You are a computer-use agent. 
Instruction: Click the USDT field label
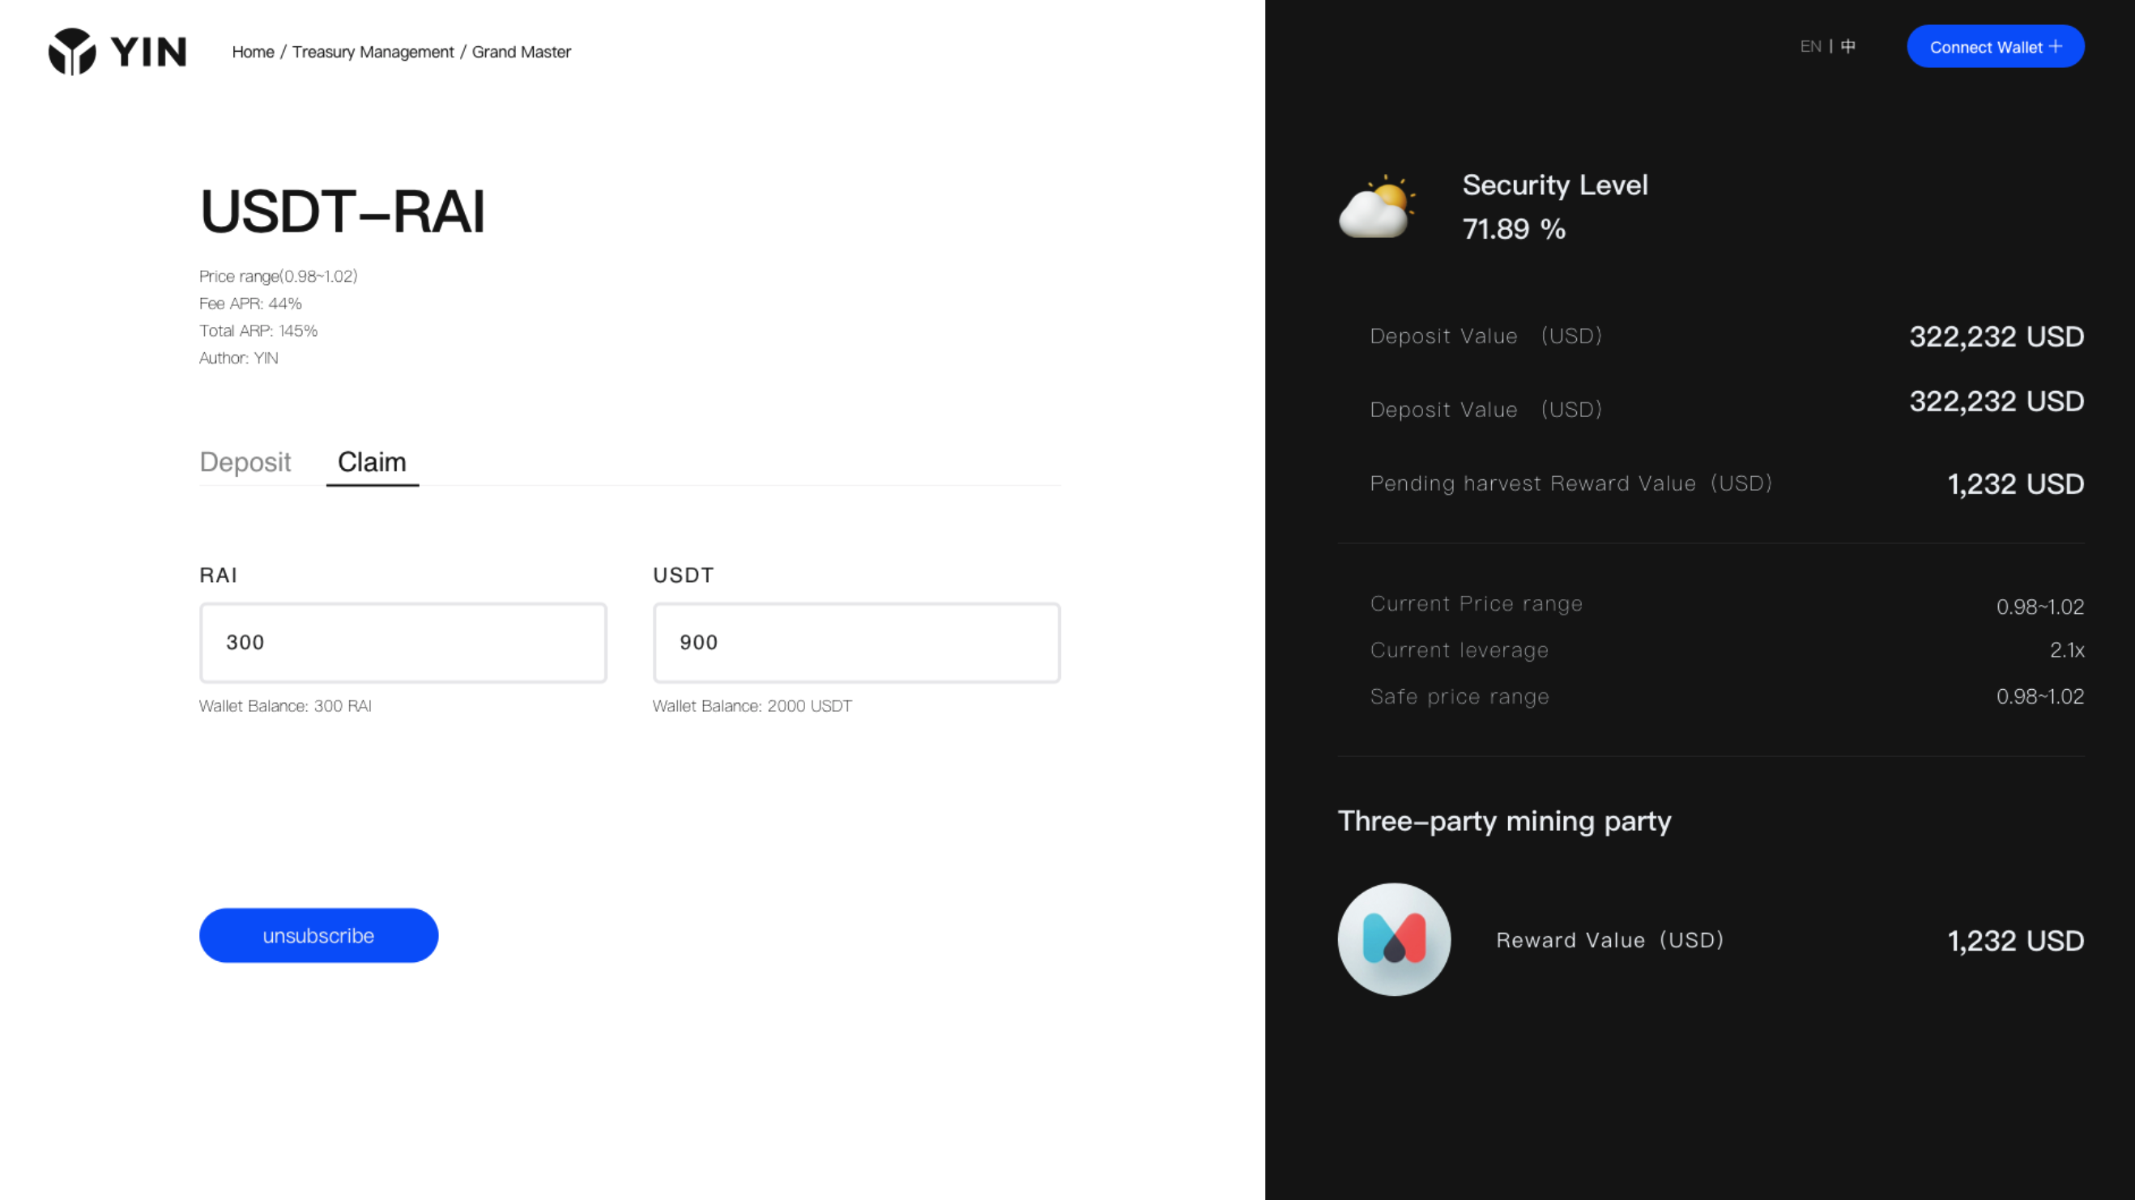(683, 575)
